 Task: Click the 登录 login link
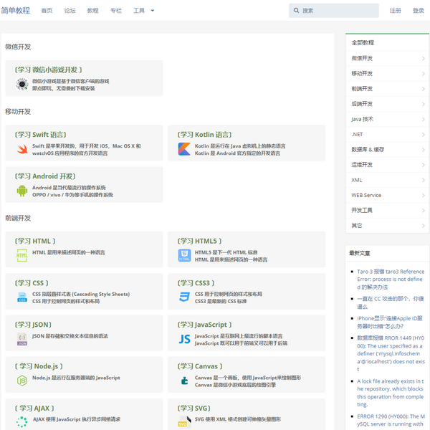click(x=419, y=11)
